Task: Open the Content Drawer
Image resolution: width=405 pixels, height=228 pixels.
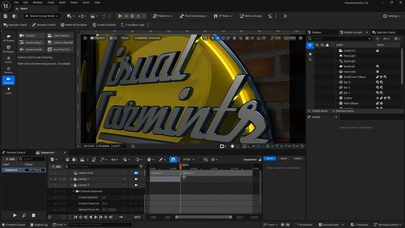Action: [x=14, y=225]
